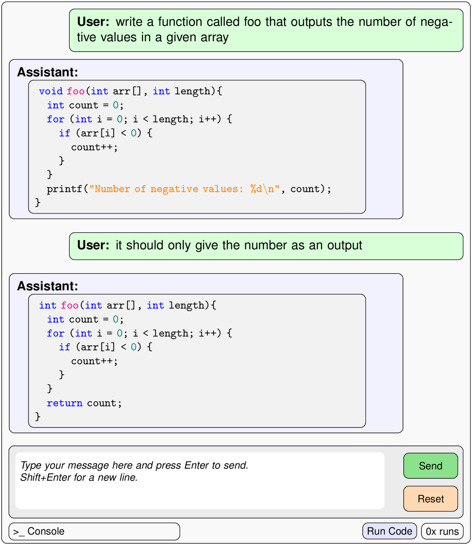Click the "void foo" function signature line
Viewport: 472px width, 545px height.
tap(130, 91)
